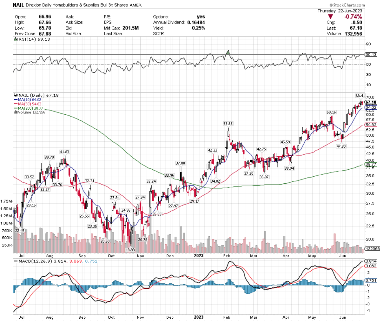Click the candlestick icon before NAIL (Daily)
The width and height of the screenshot is (380, 321).
16,95
